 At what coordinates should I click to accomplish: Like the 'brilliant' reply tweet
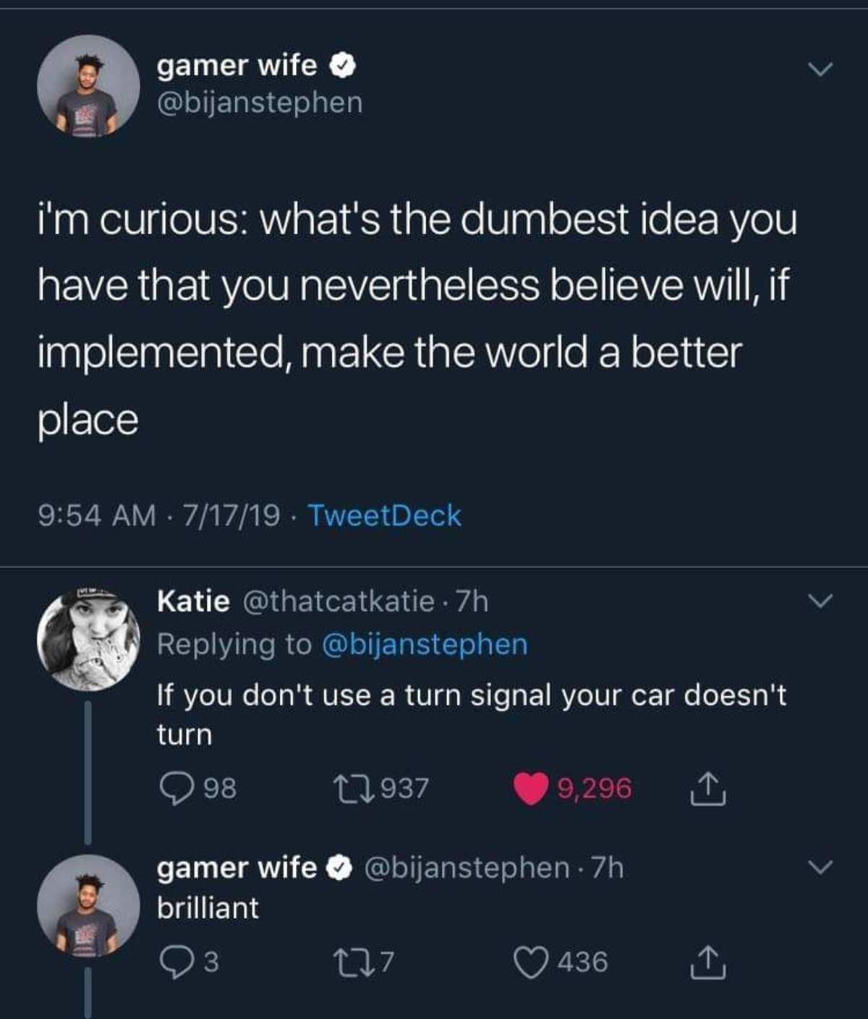pyautogui.click(x=531, y=963)
